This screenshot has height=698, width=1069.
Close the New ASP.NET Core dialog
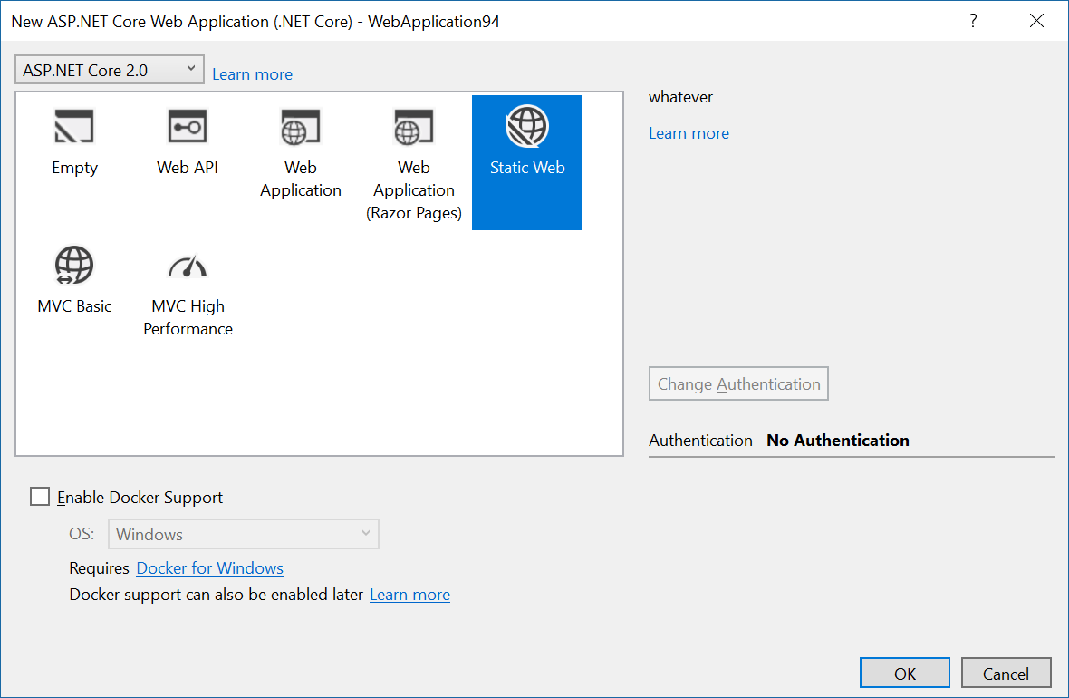(x=1036, y=21)
